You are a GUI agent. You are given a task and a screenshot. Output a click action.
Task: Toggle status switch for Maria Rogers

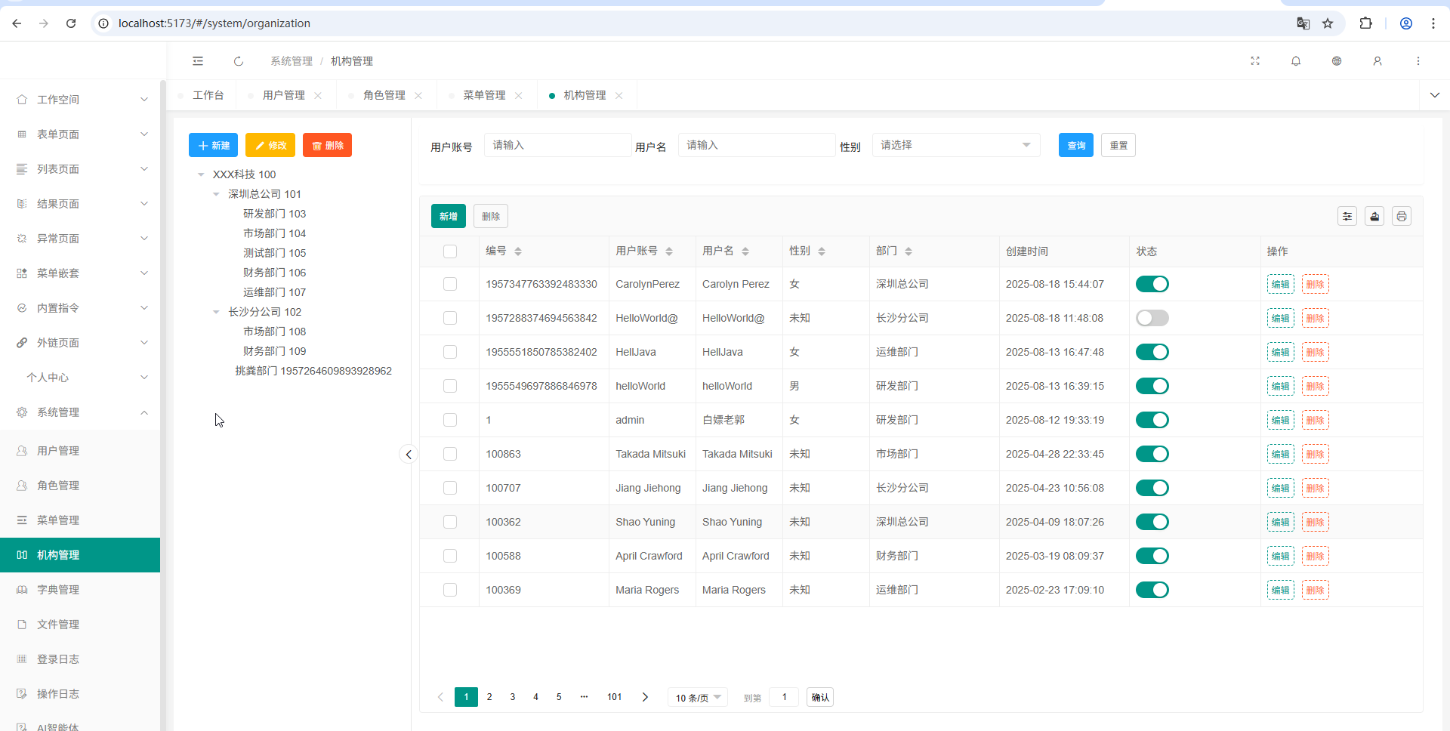coord(1152,590)
